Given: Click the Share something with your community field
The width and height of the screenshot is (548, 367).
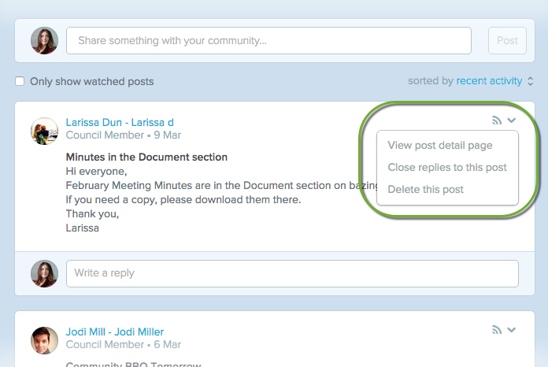Looking at the screenshot, I should click(x=268, y=41).
